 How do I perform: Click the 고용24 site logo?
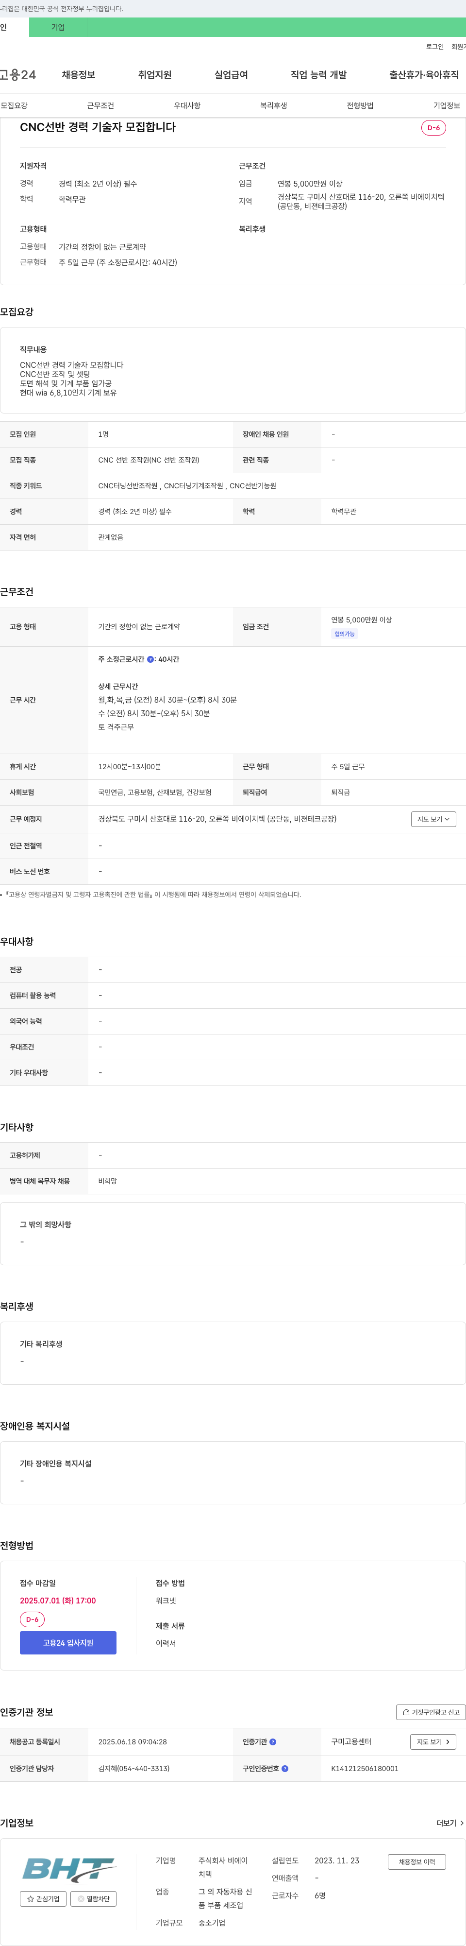tap(17, 75)
